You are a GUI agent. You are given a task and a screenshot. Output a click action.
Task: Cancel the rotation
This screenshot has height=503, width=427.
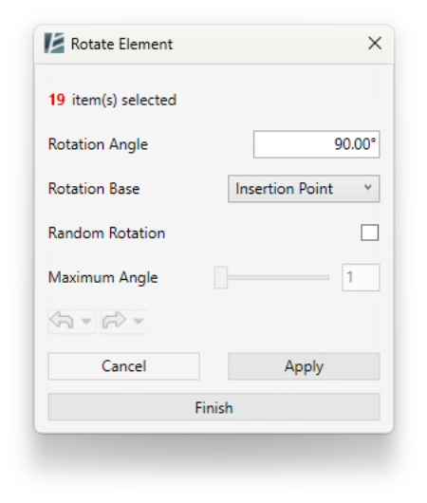click(x=124, y=366)
